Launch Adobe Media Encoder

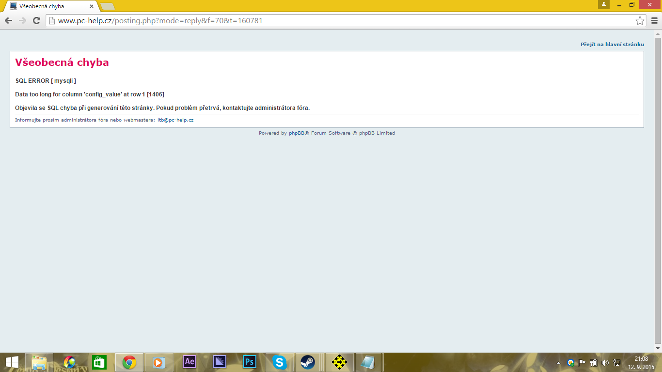coord(220,362)
